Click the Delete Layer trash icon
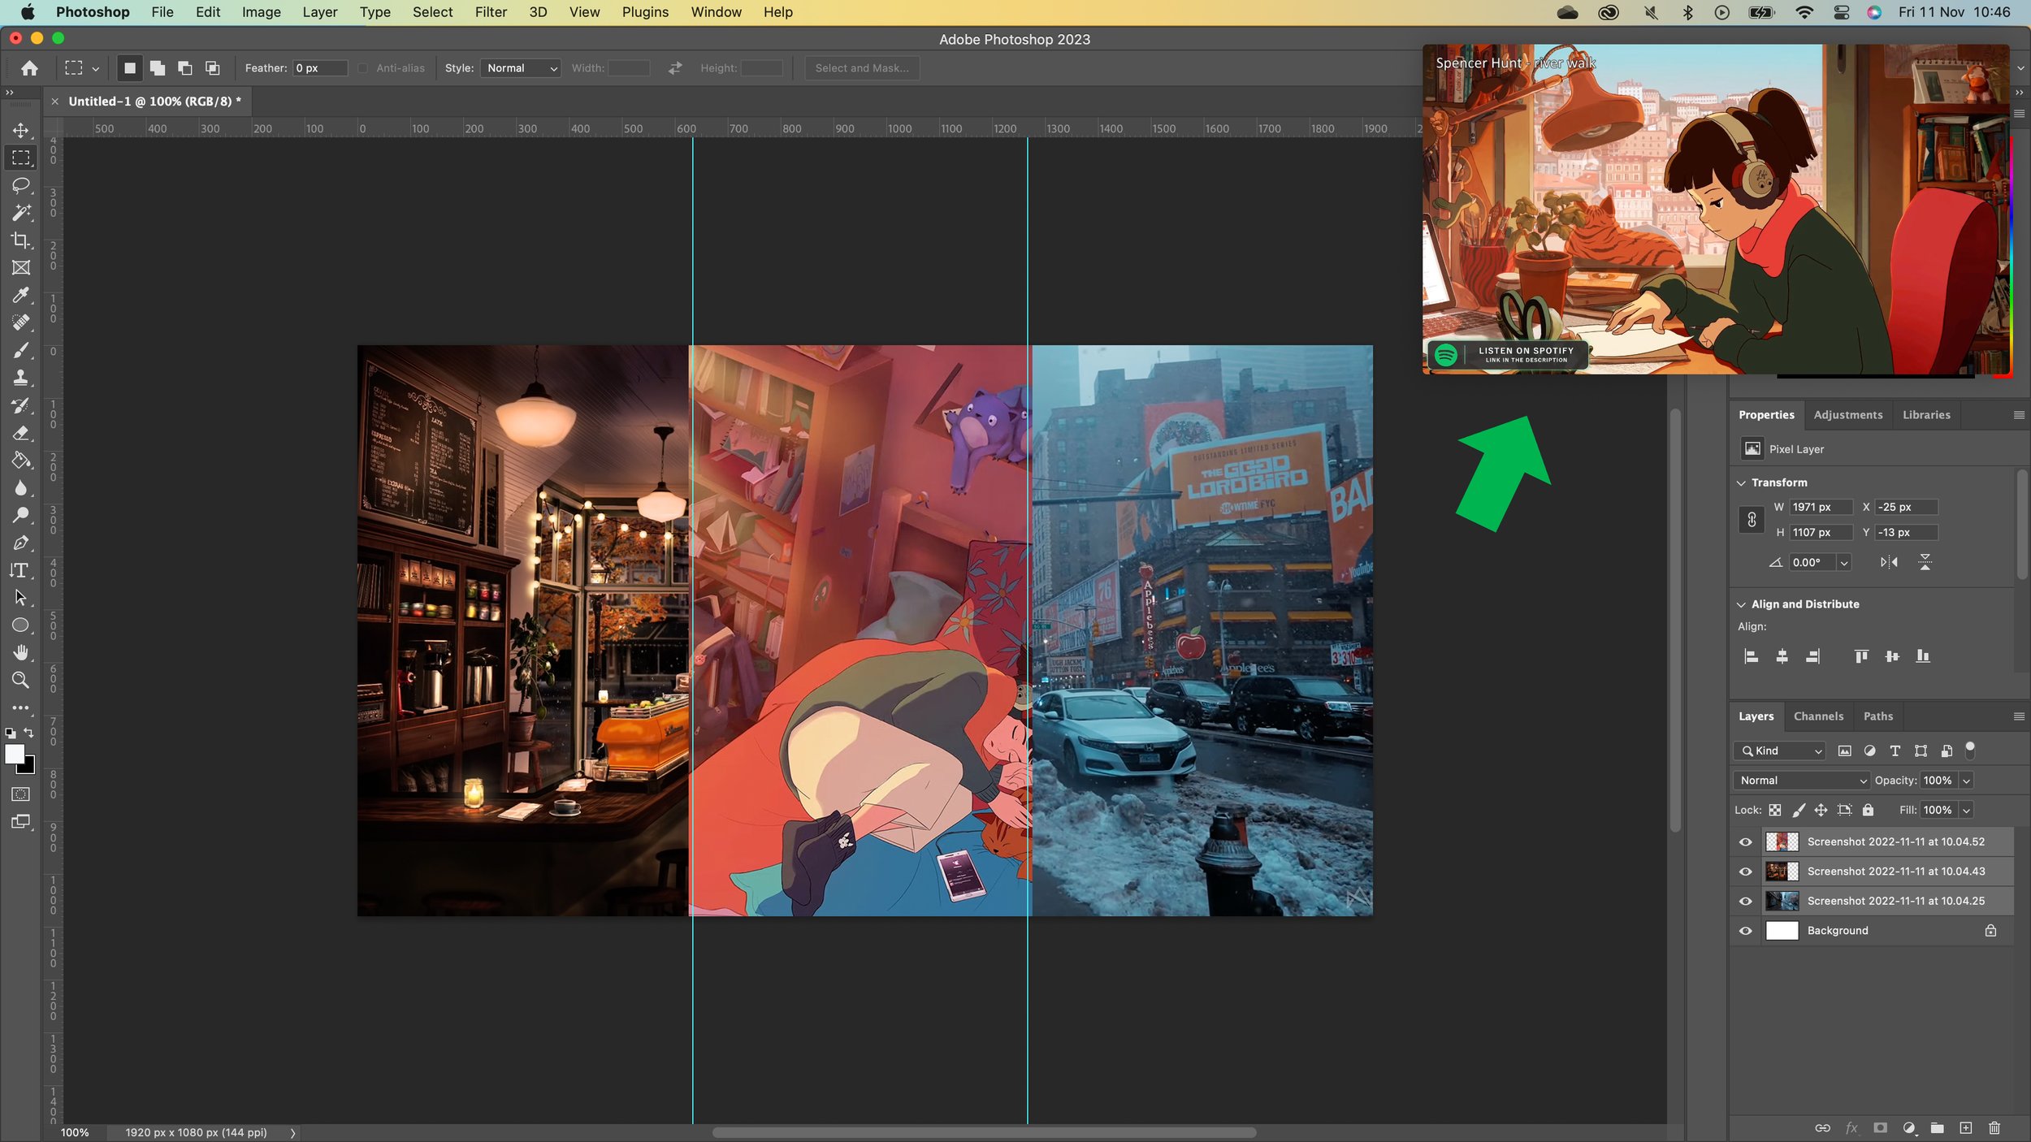Viewport: 2031px width, 1142px height. (x=1994, y=1128)
